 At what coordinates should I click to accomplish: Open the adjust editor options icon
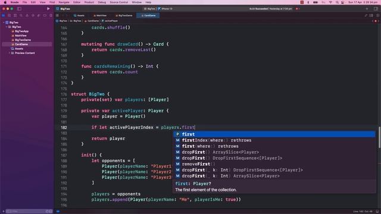point(371,15)
